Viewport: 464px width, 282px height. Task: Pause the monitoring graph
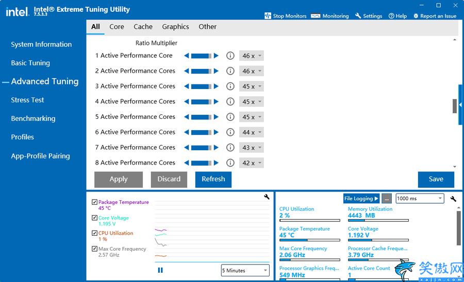click(x=160, y=270)
